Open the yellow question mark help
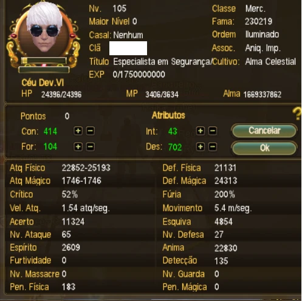 [x=297, y=113]
